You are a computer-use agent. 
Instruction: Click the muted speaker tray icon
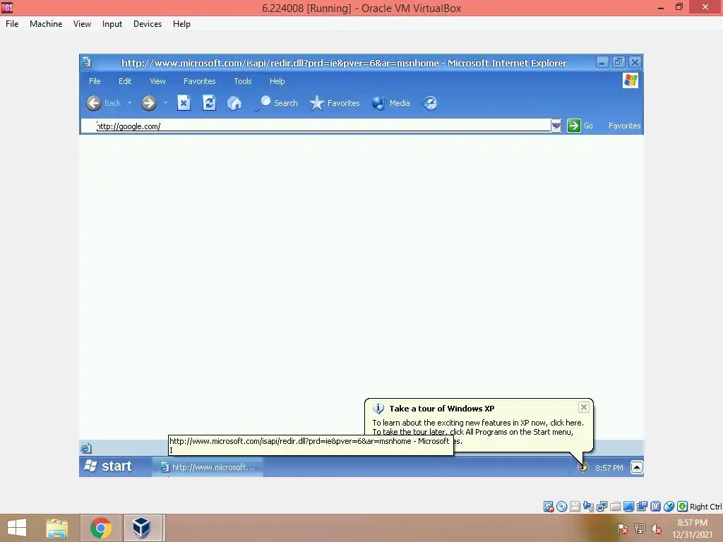tap(657, 529)
